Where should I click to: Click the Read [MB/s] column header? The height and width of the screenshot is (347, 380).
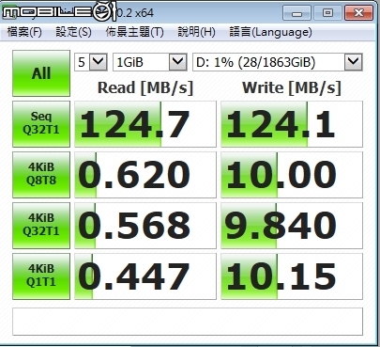pos(145,87)
